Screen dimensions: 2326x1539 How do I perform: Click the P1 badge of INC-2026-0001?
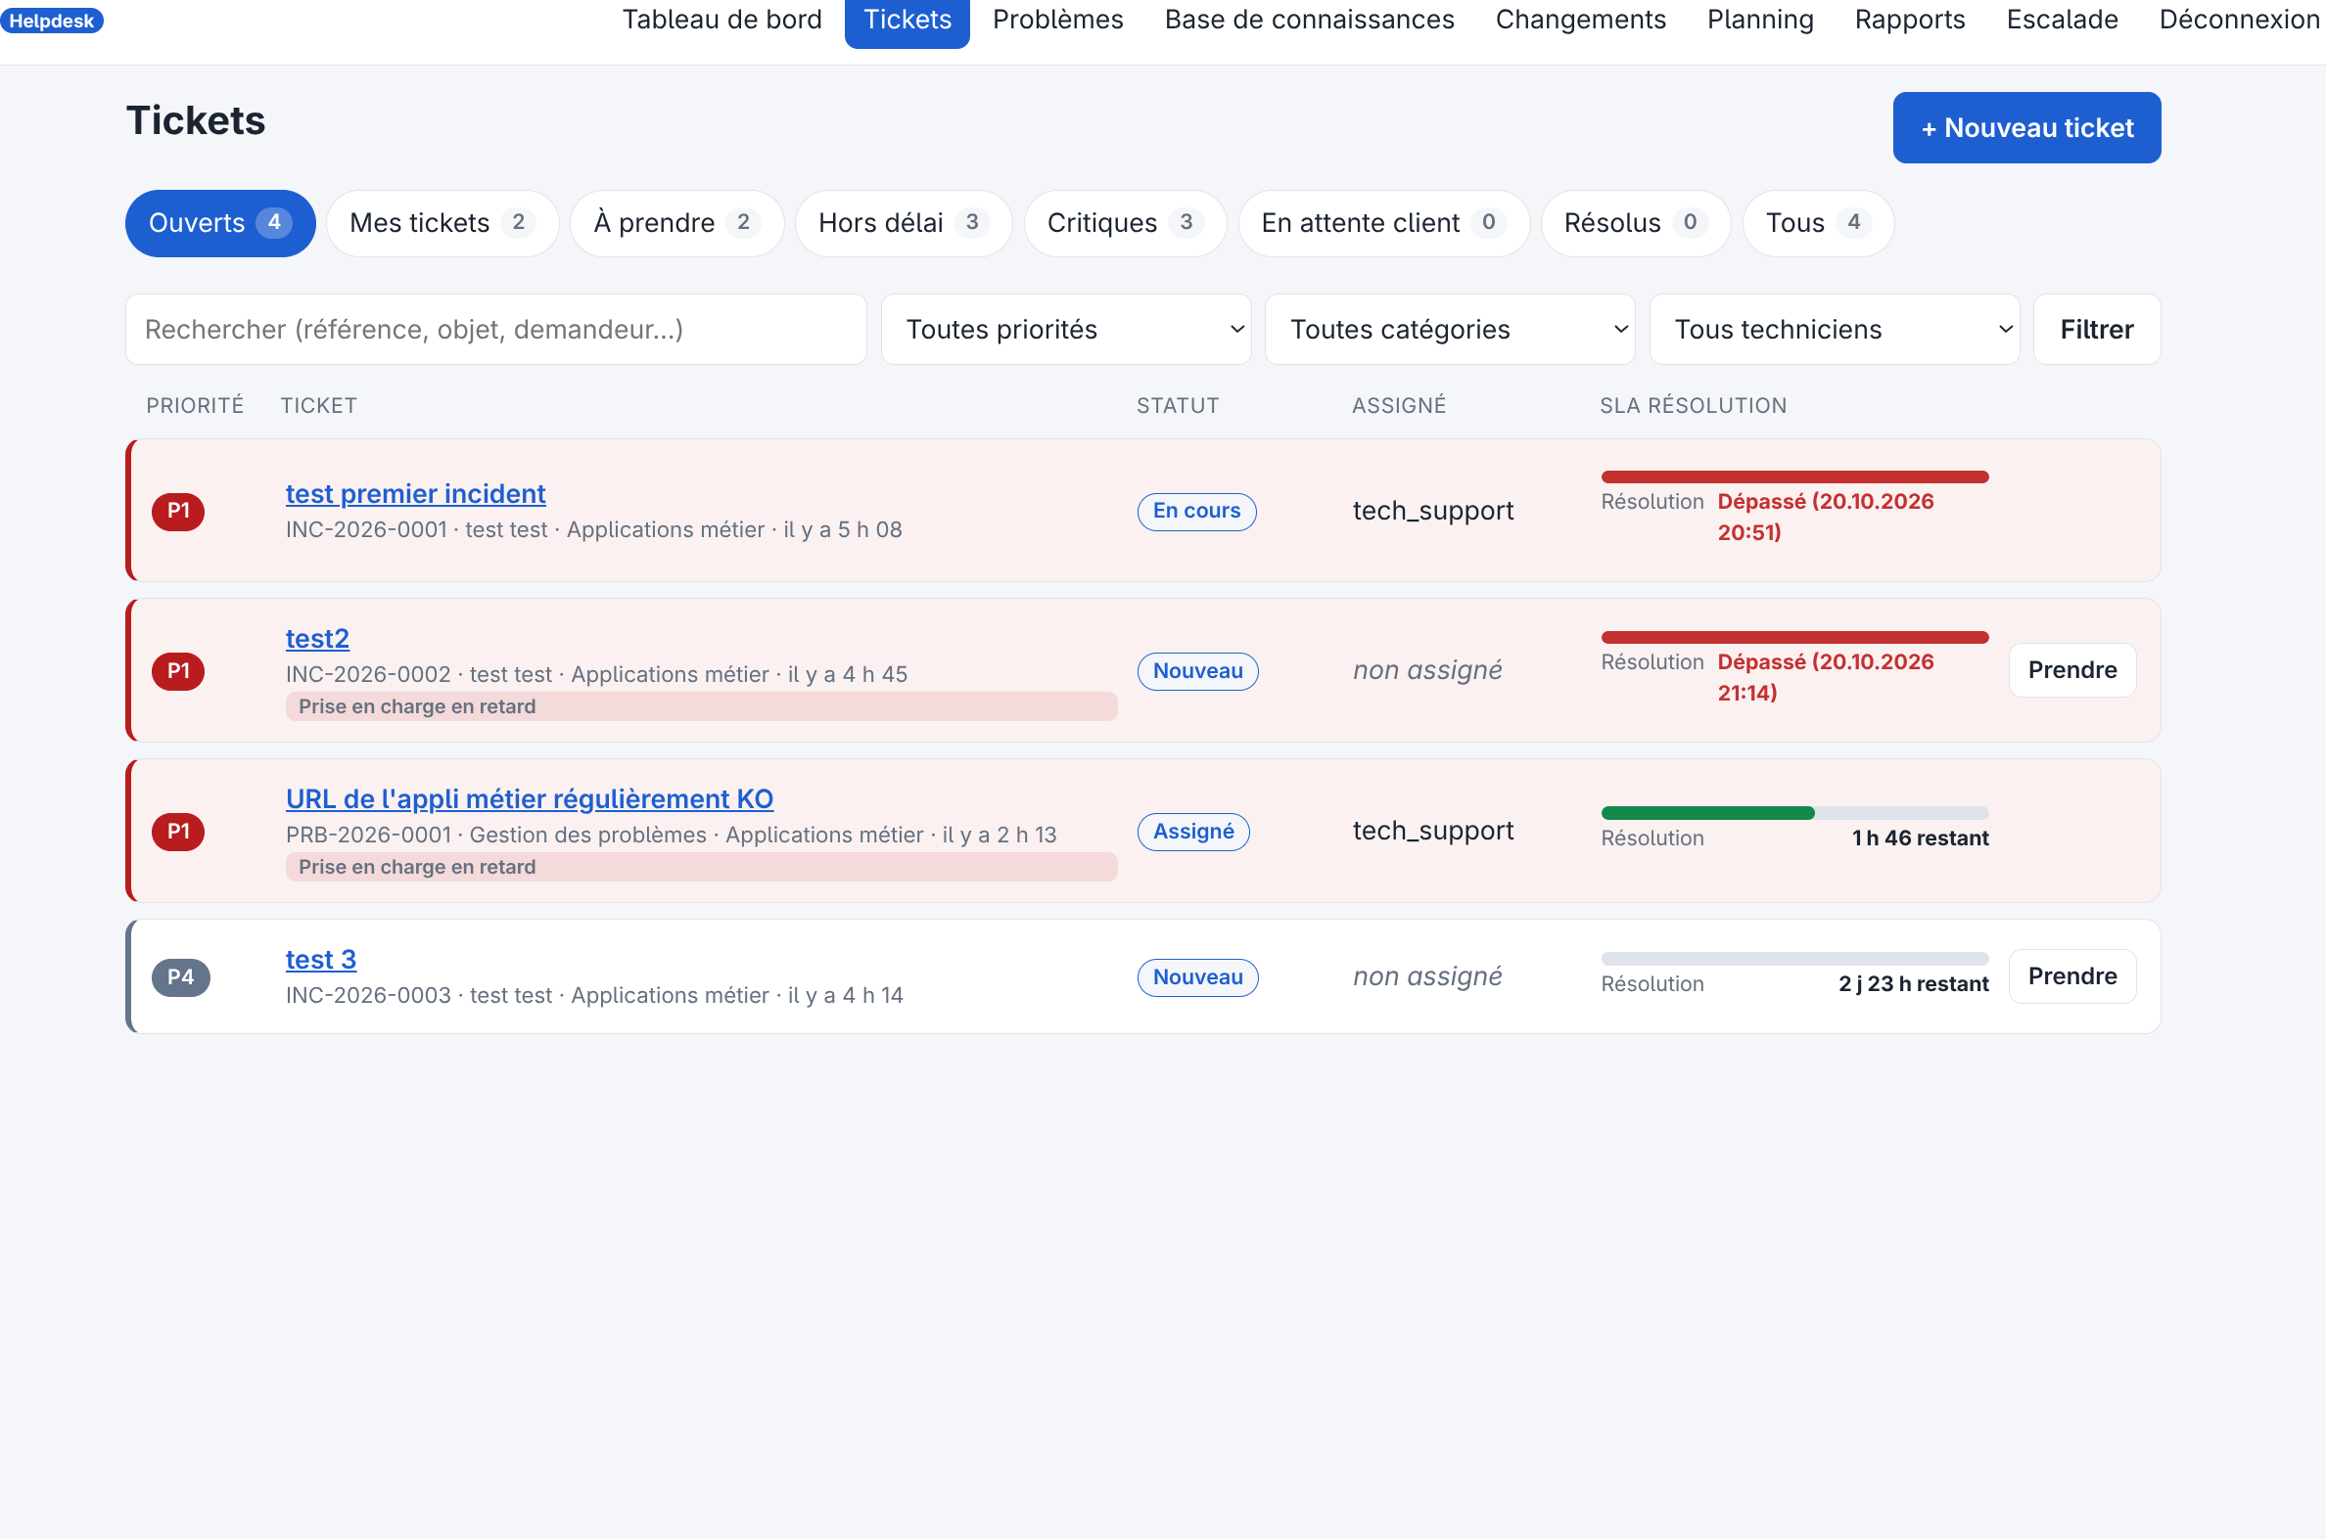pos(178,511)
